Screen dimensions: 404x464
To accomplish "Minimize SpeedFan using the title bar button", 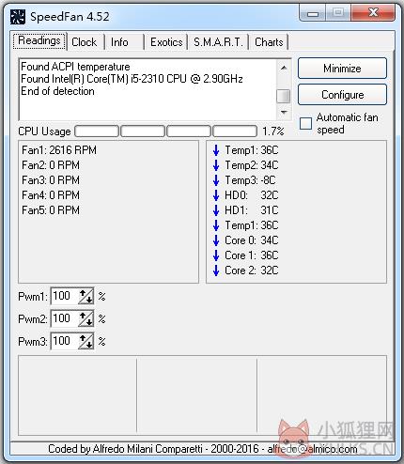I will coord(313,13).
